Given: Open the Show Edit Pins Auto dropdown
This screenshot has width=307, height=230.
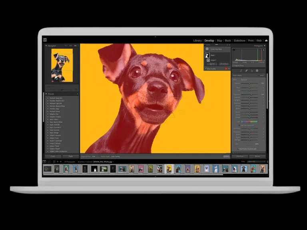Looking at the screenshot, I should (94, 157).
